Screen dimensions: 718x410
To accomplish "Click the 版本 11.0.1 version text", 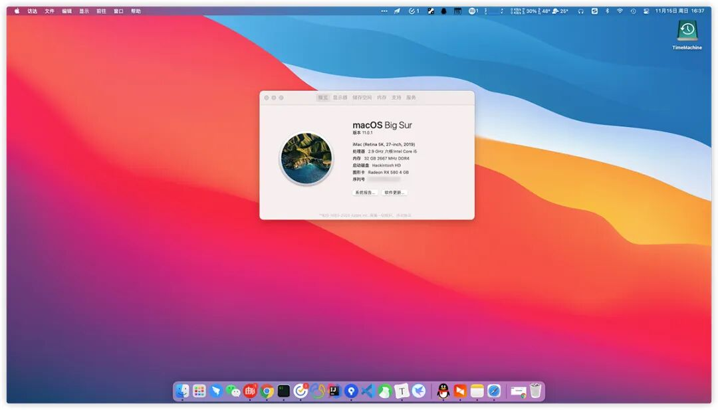I will (x=362, y=133).
